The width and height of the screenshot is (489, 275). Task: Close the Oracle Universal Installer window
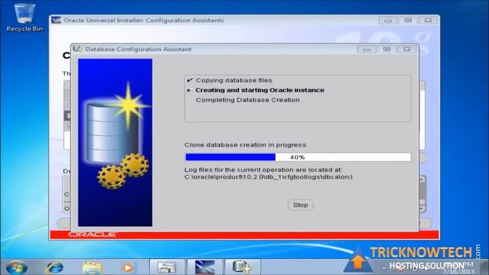point(428,21)
